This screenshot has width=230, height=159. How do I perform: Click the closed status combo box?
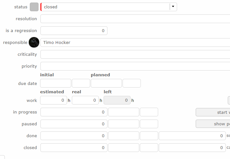[106, 7]
